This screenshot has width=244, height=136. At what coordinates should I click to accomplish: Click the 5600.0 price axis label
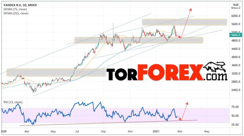pos(236,24)
